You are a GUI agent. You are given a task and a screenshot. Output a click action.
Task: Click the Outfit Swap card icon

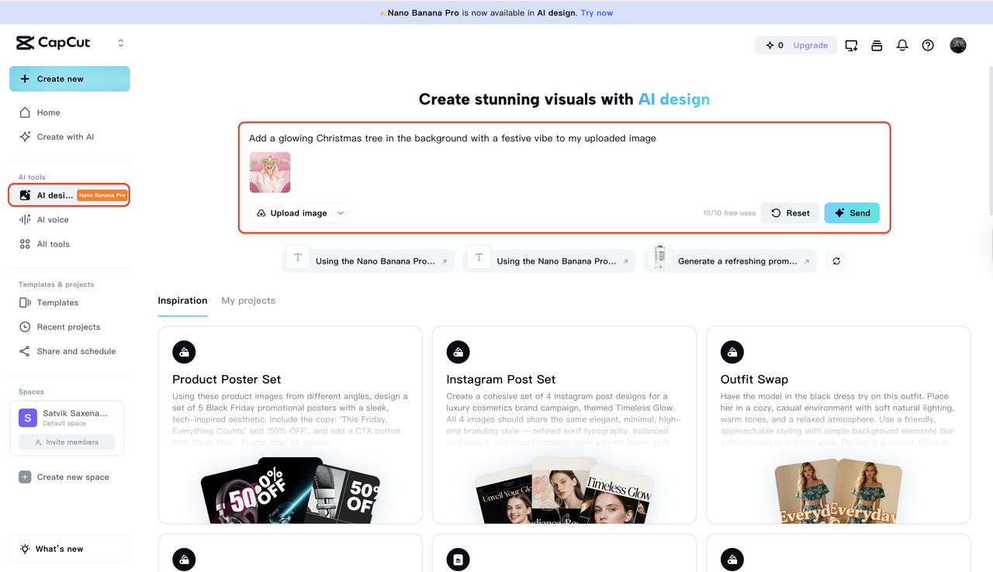click(x=732, y=352)
